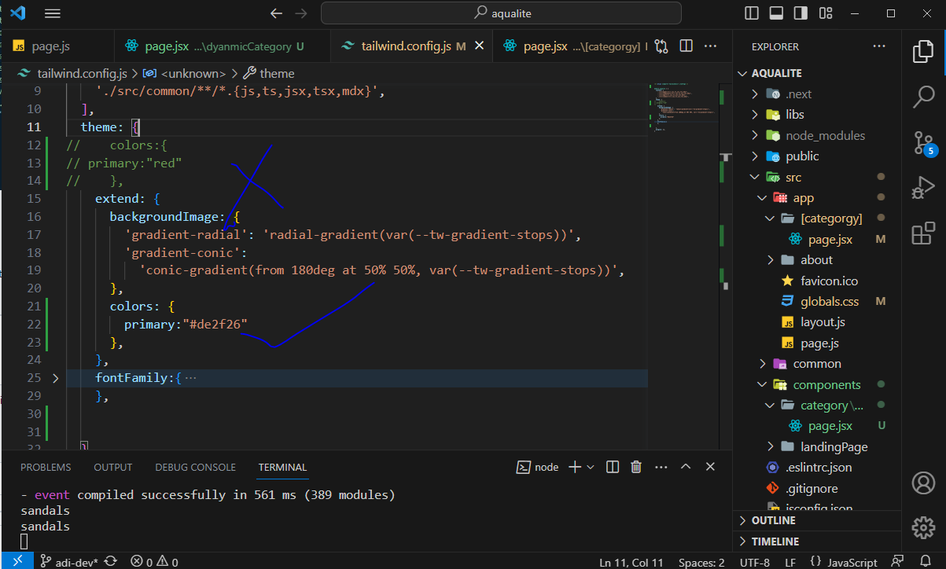Expand the TIMELINE section

pyautogui.click(x=818, y=541)
